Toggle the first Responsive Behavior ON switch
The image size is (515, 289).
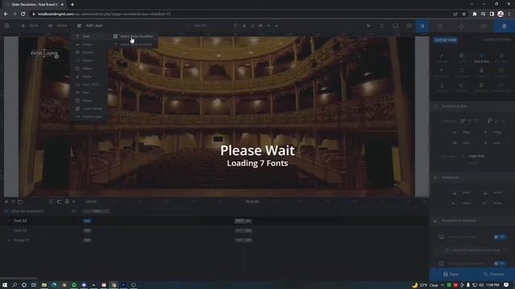coord(500,237)
